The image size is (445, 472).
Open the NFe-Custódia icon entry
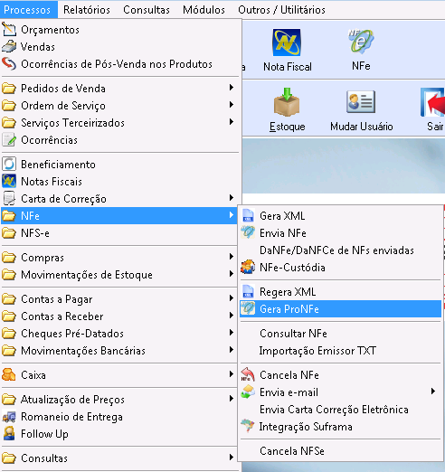point(248,268)
